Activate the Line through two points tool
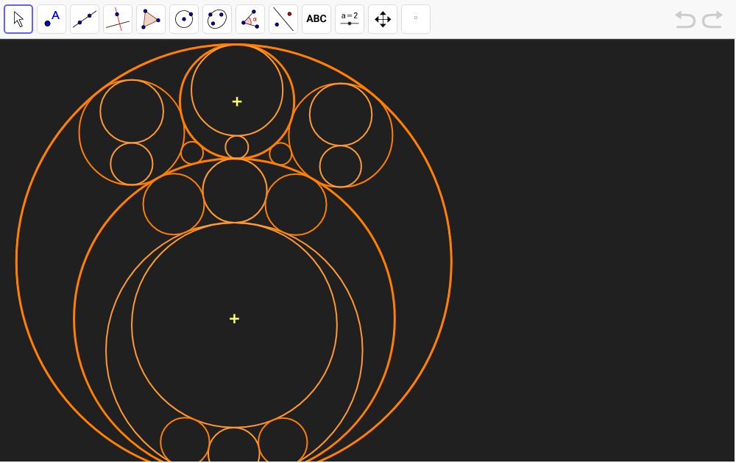 pyautogui.click(x=85, y=19)
